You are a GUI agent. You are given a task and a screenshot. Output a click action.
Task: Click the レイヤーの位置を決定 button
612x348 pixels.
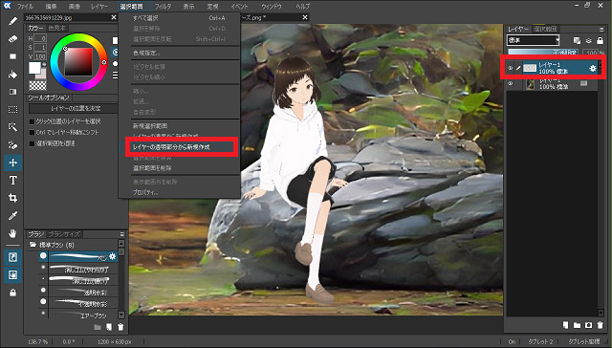pos(73,108)
